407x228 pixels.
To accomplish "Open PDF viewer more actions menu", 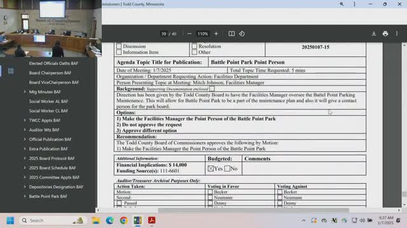I will tap(397, 34).
